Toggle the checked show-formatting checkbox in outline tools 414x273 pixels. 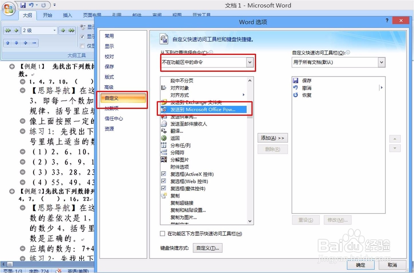point(82,36)
